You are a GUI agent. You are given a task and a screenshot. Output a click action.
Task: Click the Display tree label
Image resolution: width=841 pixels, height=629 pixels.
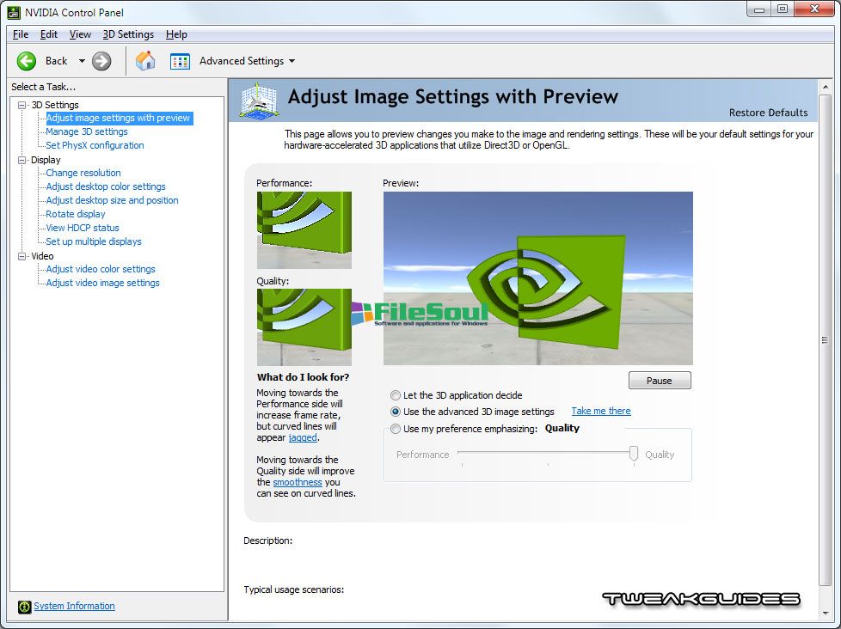coord(46,160)
